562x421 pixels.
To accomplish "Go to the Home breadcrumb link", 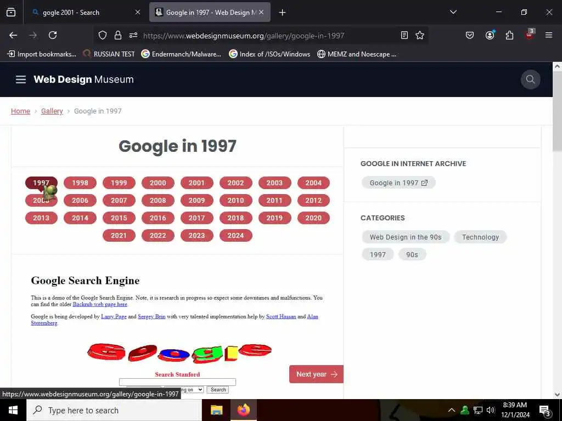I will click(20, 111).
